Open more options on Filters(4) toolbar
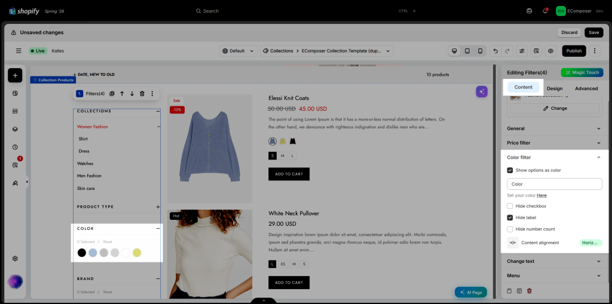 click(152, 94)
